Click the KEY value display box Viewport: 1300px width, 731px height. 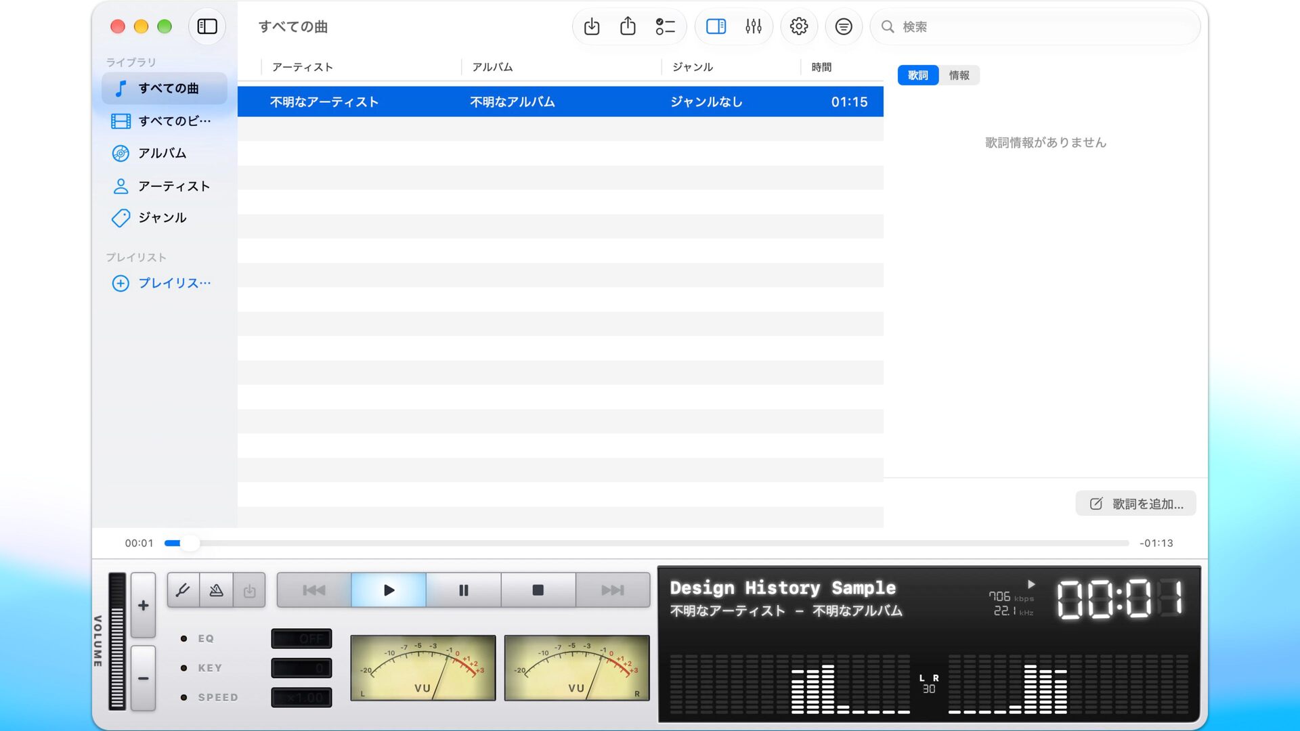(x=301, y=668)
